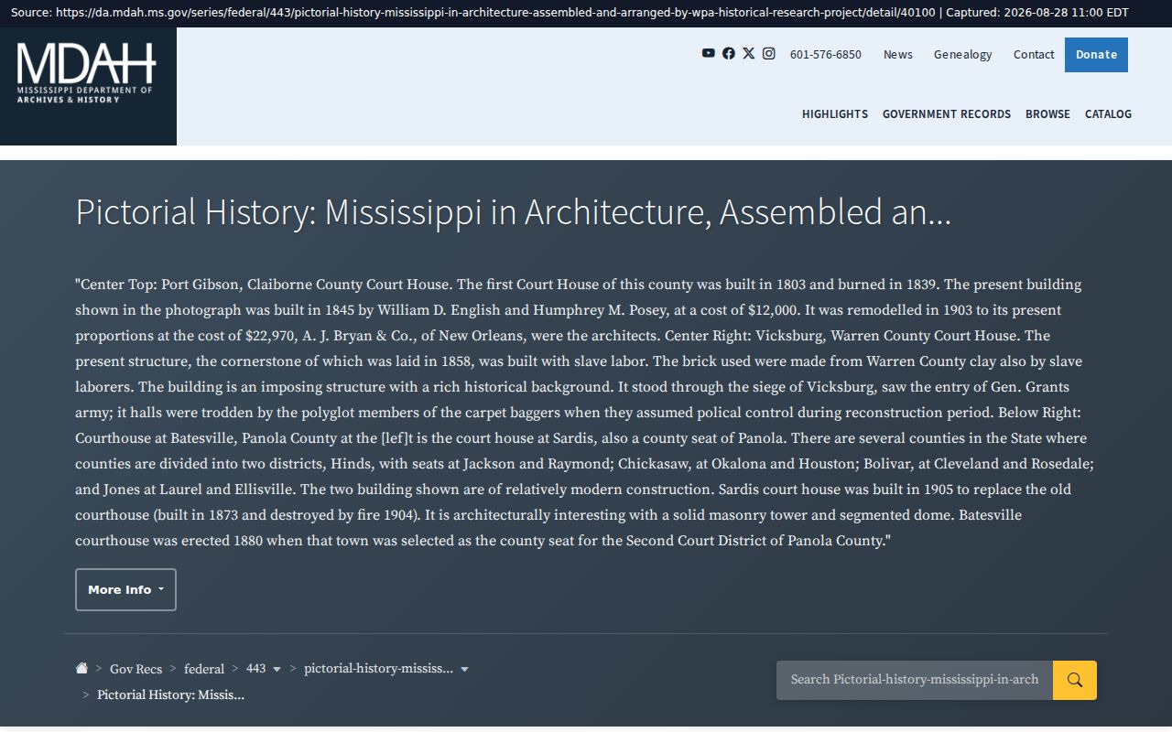This screenshot has height=732, width=1172.
Task: Go to home via breadcrumb house icon
Action: [x=81, y=668]
